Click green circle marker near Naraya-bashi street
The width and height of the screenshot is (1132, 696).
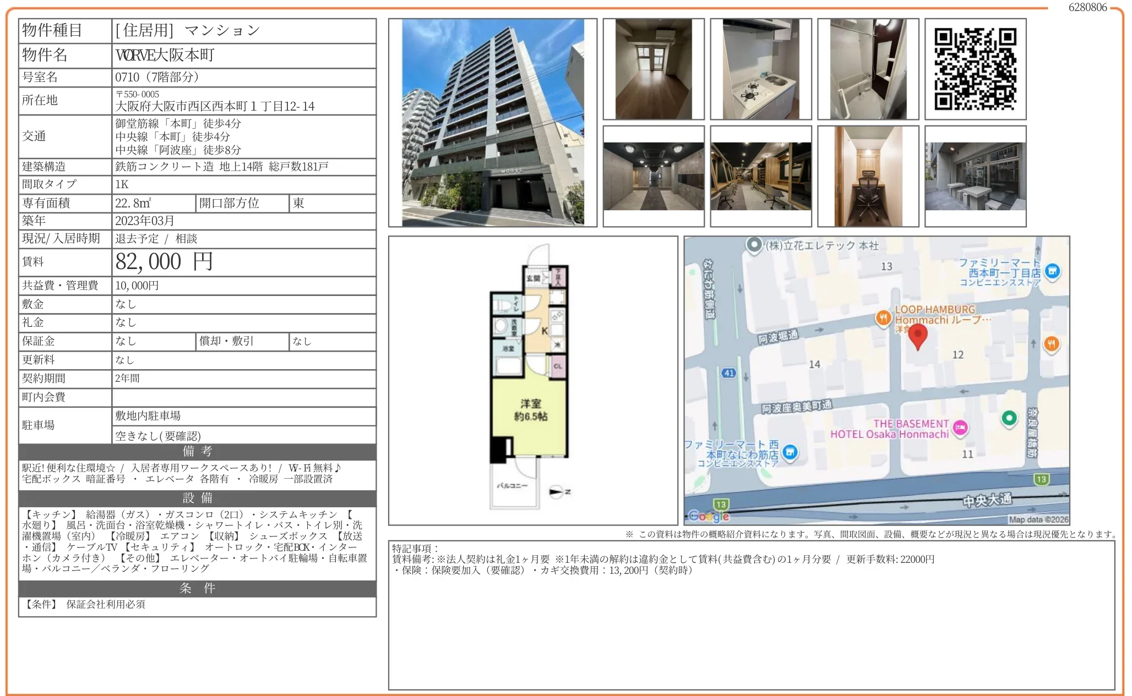(x=1009, y=418)
